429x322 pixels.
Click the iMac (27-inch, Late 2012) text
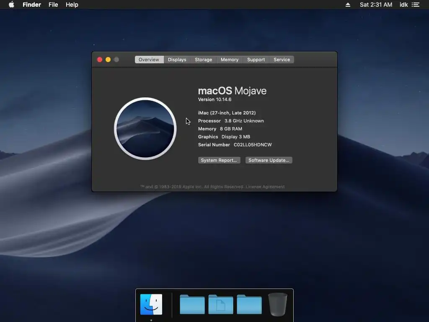tap(227, 113)
